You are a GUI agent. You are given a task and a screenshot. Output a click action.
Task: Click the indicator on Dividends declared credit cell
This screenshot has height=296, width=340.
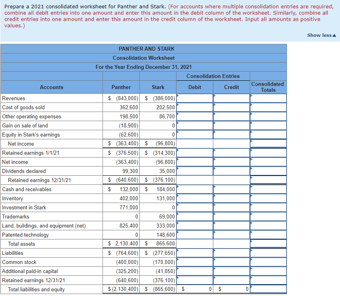click(x=215, y=169)
